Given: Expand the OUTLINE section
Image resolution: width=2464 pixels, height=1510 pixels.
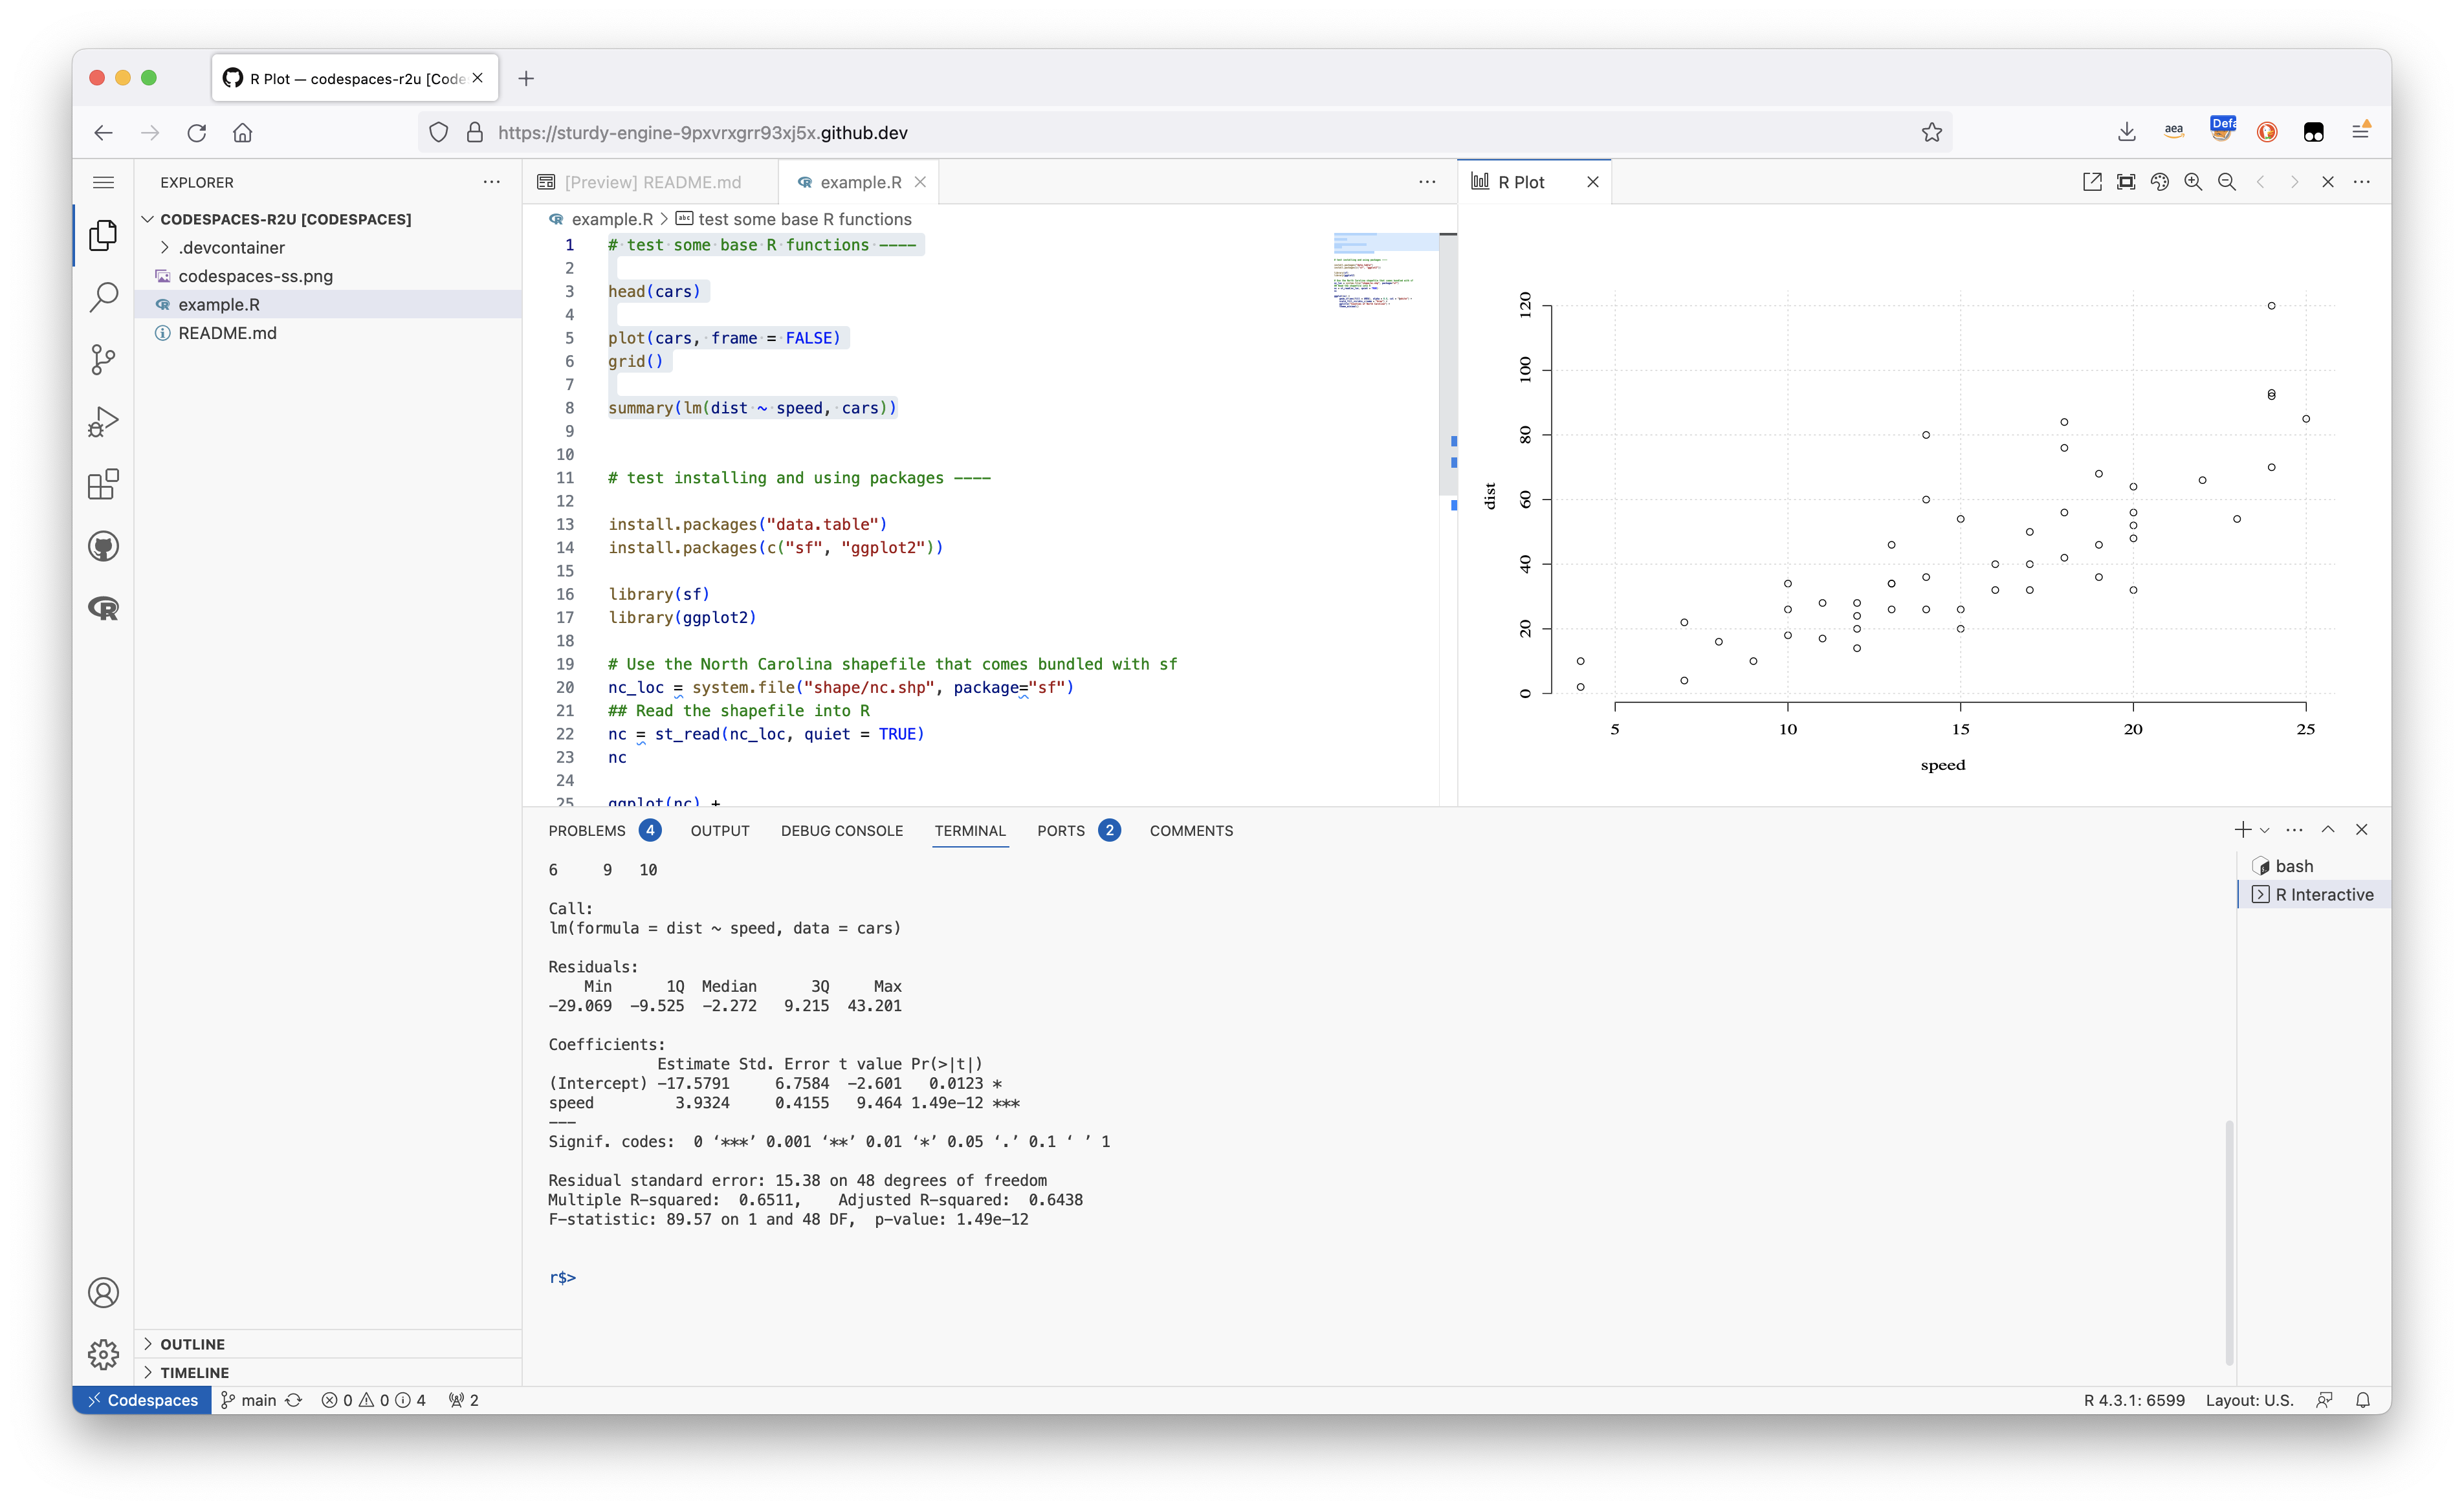Looking at the screenshot, I should [192, 1344].
